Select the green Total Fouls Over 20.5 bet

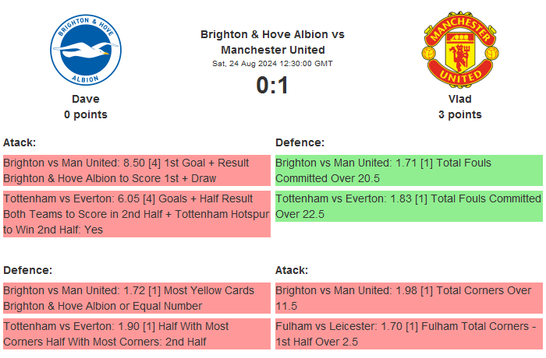408,170
